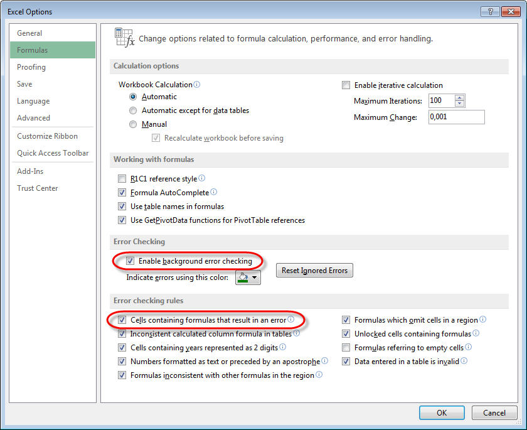The height and width of the screenshot is (430, 527).
Task: Enable Formulas referring to empty cells
Action: [346, 348]
